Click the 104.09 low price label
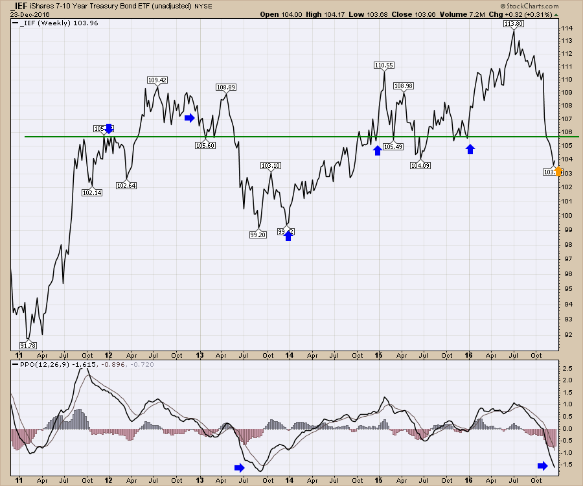The height and width of the screenshot is (486, 583). (x=420, y=165)
